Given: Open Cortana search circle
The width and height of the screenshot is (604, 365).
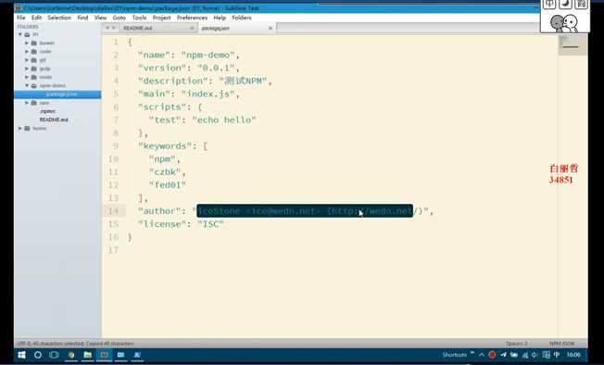Looking at the screenshot, I should coord(38,355).
